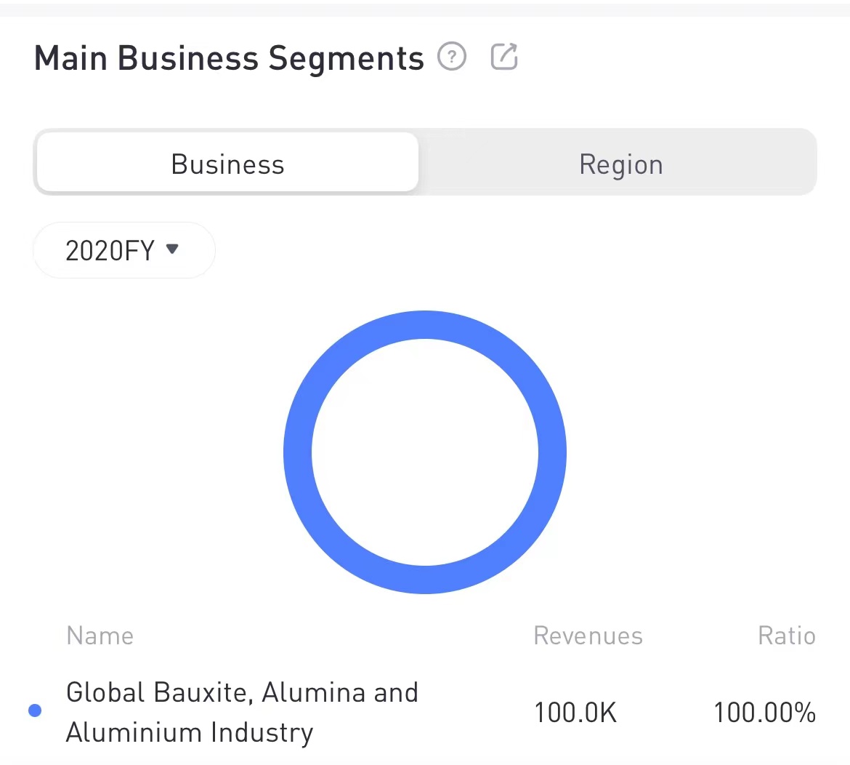Open the 2020FY fiscal year dropdown

coord(124,250)
